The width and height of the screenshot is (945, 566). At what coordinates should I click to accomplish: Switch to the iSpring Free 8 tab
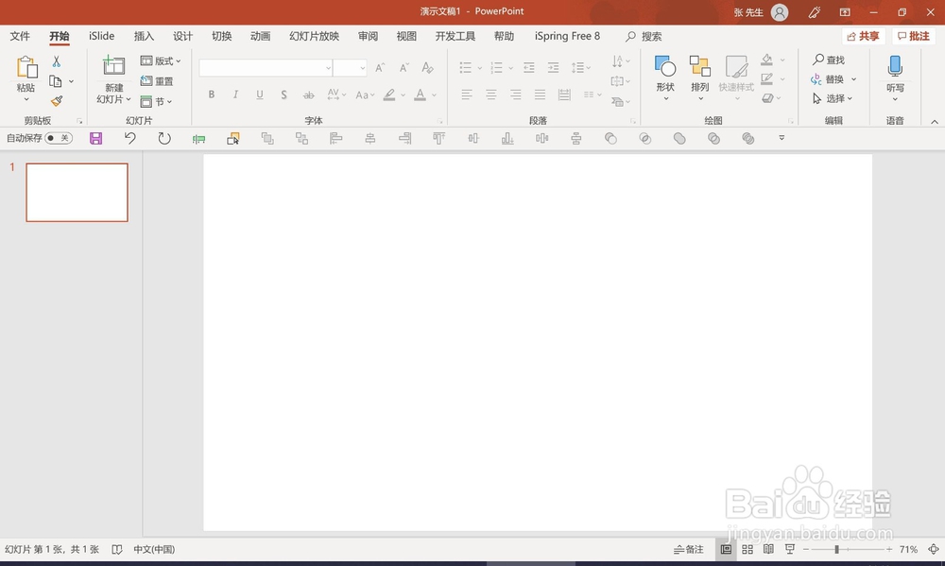point(567,36)
